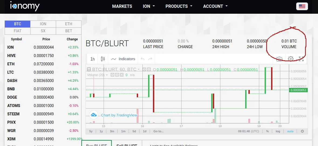Expand the Volume (20) dropdown arrow
The image size is (318, 146).
[x=107, y=75]
